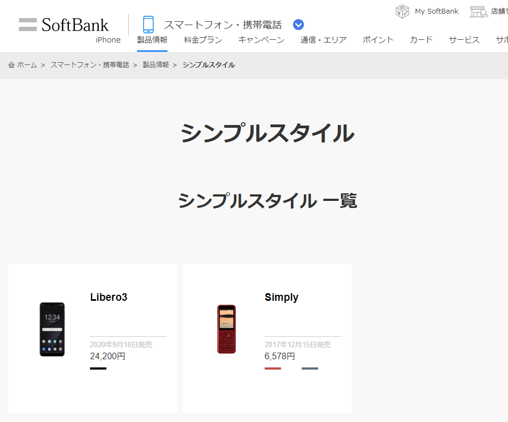Open the Simply phone image
The image size is (508, 422).
226,329
